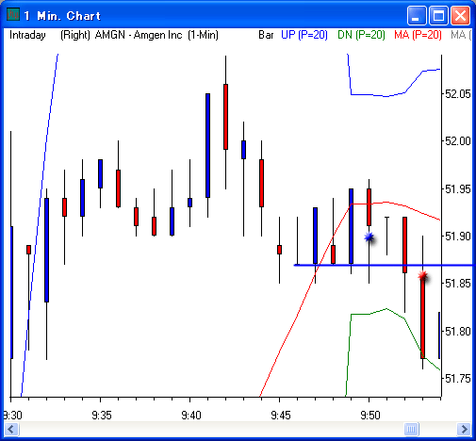
Task: Select the DN (P=20) legend label
Action: [x=361, y=35]
